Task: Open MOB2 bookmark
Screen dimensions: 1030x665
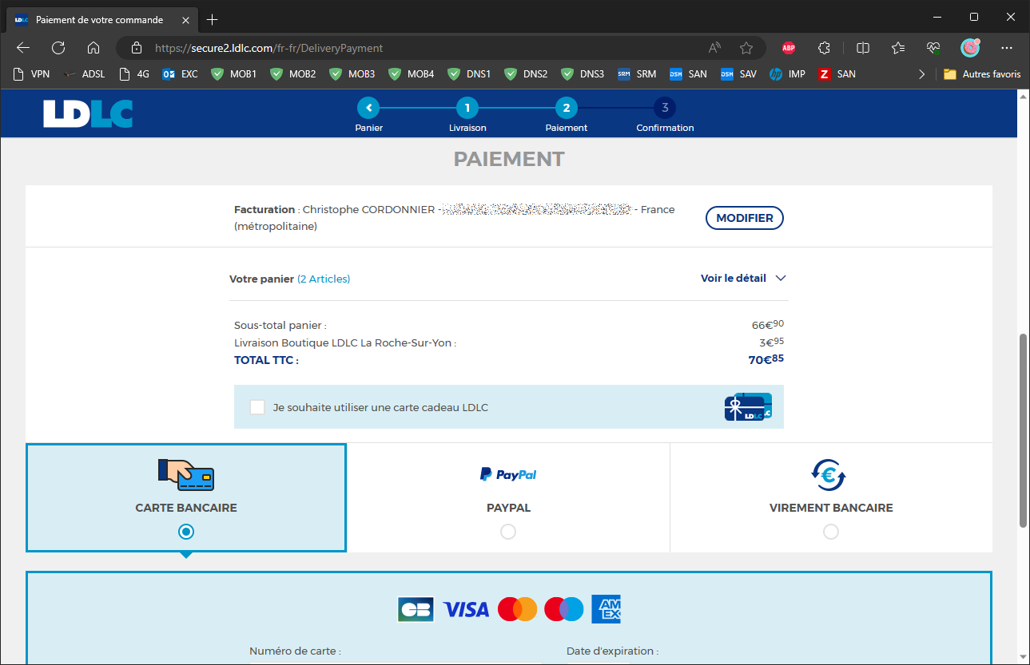Action: 292,74
